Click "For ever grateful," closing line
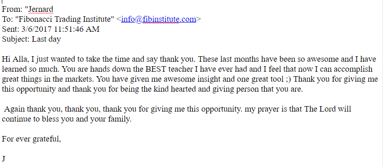Viewport: 383px width, 166px height. (x=31, y=139)
